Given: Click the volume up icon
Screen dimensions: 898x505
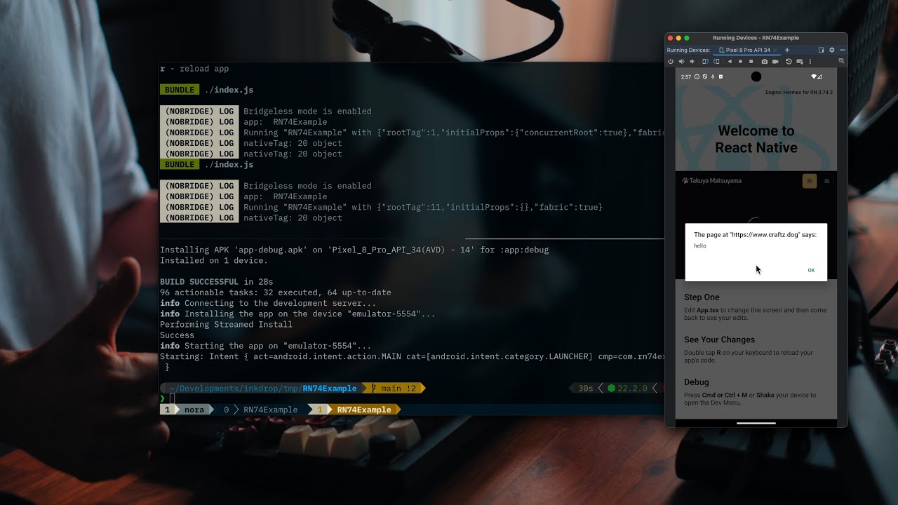Looking at the screenshot, I should pos(681,61).
